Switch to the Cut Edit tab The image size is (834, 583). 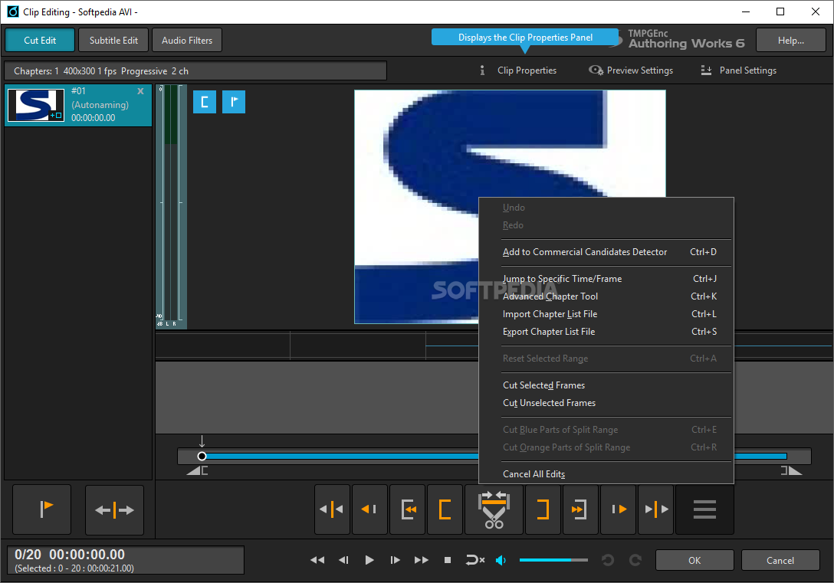click(40, 41)
